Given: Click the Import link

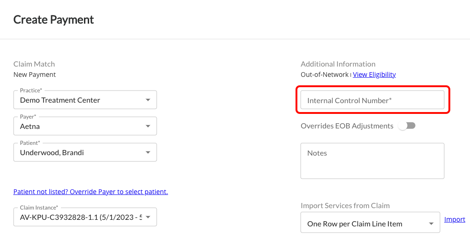Looking at the screenshot, I should point(455,219).
